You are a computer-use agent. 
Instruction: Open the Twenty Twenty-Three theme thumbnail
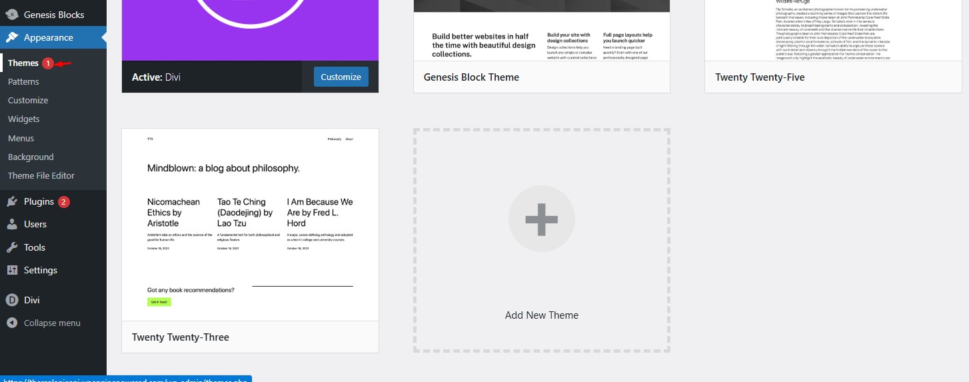[x=250, y=225]
